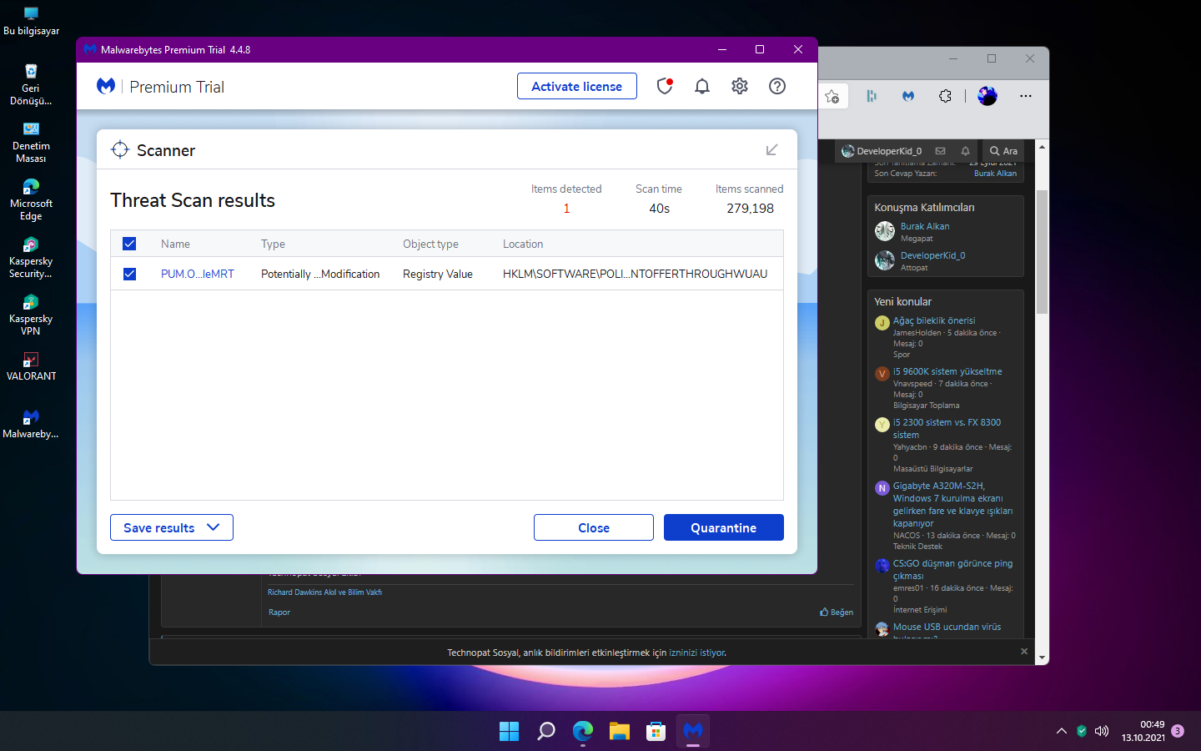The width and height of the screenshot is (1201, 751).
Task: Open the browser Extensions puzzle icon
Action: point(945,96)
